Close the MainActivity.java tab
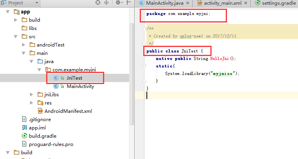 tap(188, 3)
